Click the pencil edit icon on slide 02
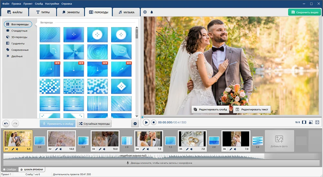The image size is (323, 177). click(x=57, y=149)
